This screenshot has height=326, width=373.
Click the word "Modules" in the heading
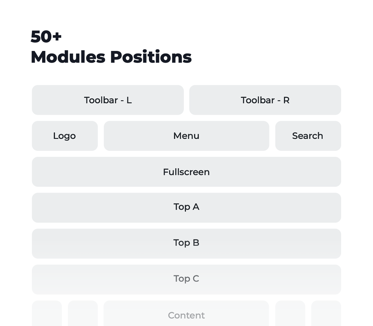tap(68, 57)
